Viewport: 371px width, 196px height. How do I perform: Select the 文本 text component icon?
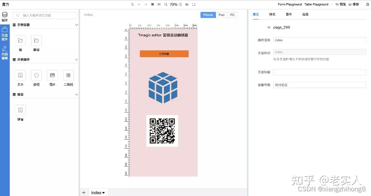point(20,75)
